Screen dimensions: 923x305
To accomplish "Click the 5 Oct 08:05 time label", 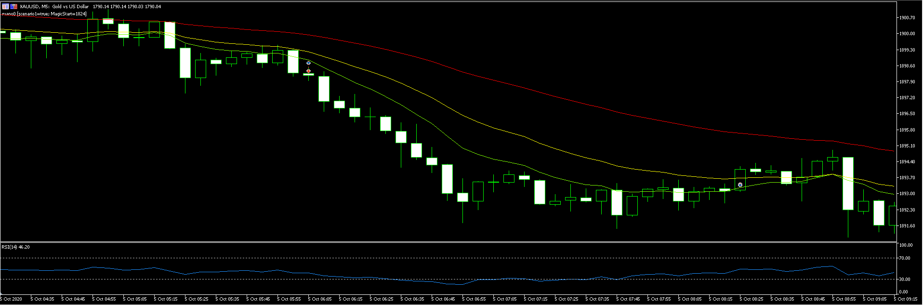I will [690, 299].
